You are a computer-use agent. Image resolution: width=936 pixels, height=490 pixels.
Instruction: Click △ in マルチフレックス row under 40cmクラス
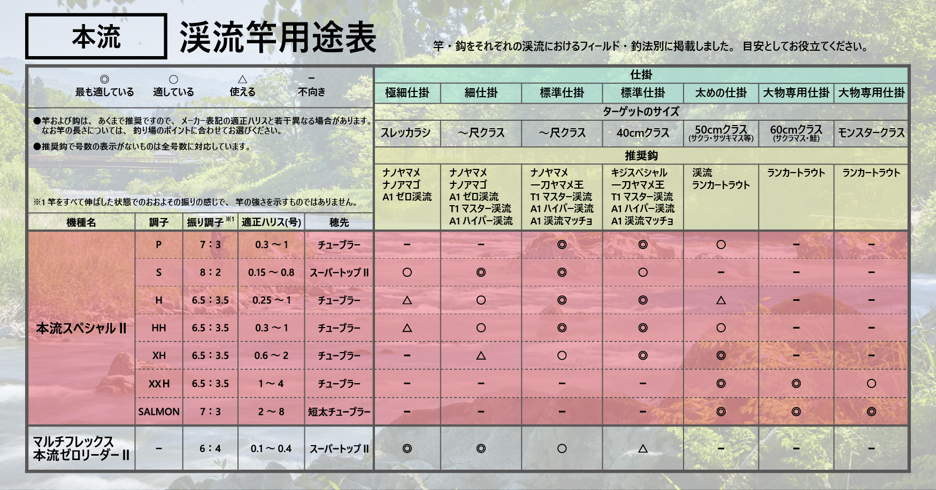click(x=643, y=449)
